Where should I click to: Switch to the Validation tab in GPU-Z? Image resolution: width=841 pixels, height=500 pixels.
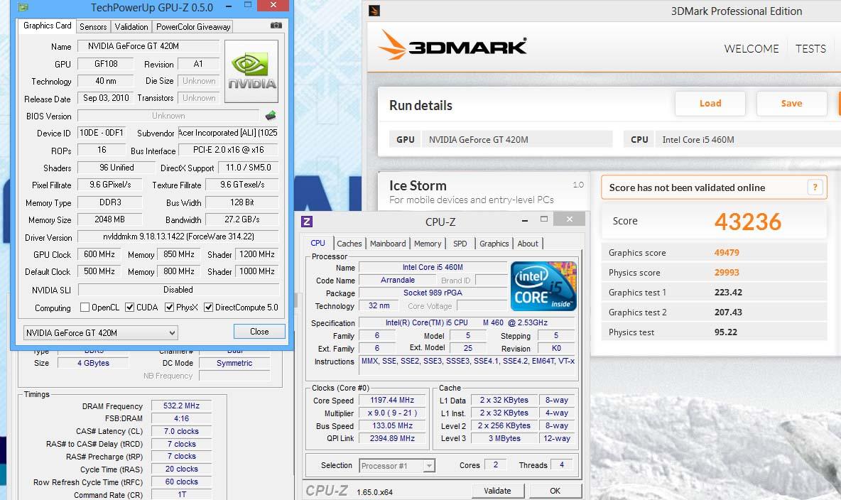tap(131, 27)
